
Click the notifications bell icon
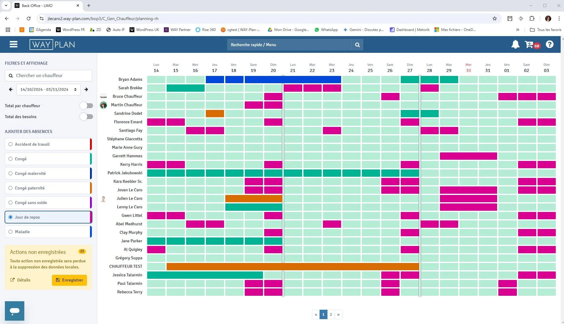[x=515, y=44]
